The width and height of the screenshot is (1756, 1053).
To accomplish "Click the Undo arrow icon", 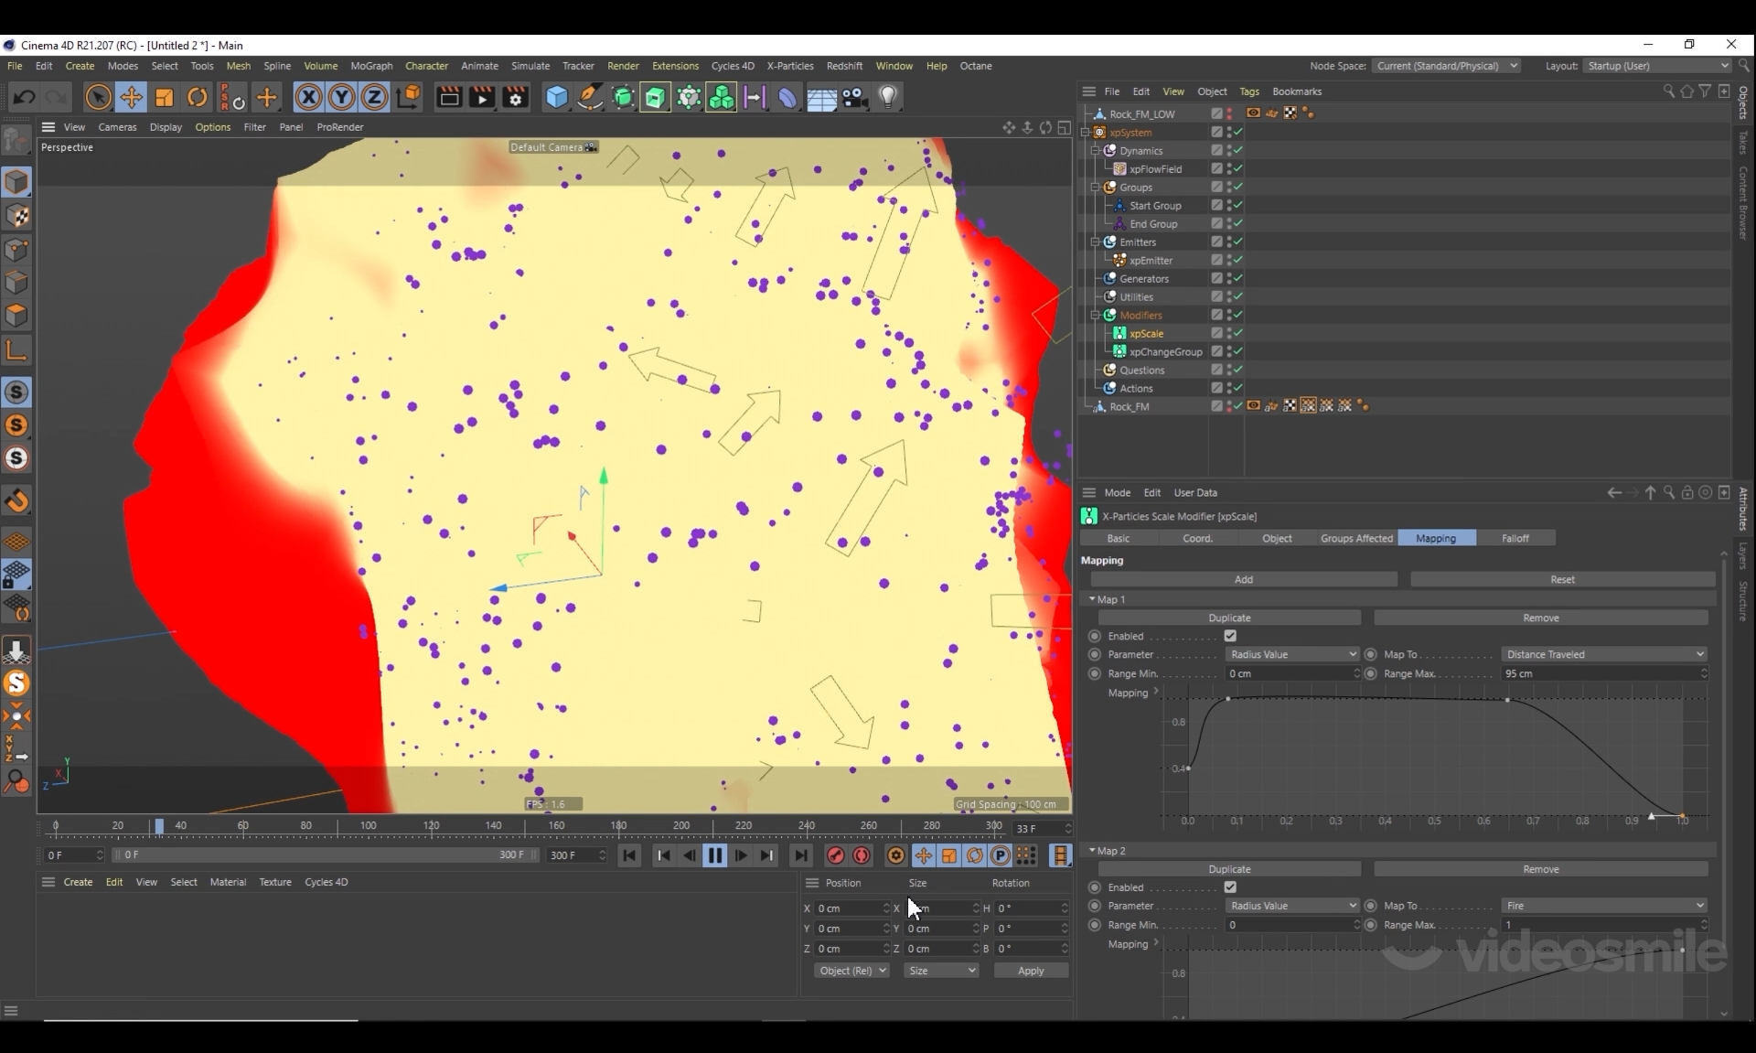I will [25, 97].
